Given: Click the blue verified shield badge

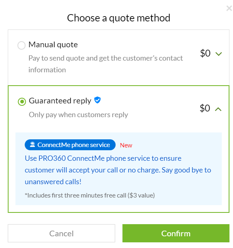Looking at the screenshot, I should coord(97,100).
